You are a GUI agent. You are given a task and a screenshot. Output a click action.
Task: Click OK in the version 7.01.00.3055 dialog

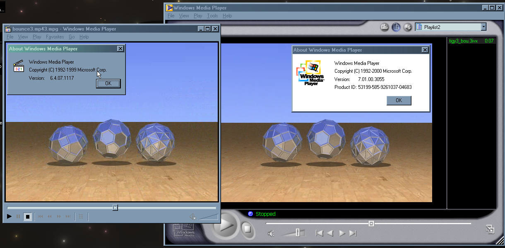399,100
